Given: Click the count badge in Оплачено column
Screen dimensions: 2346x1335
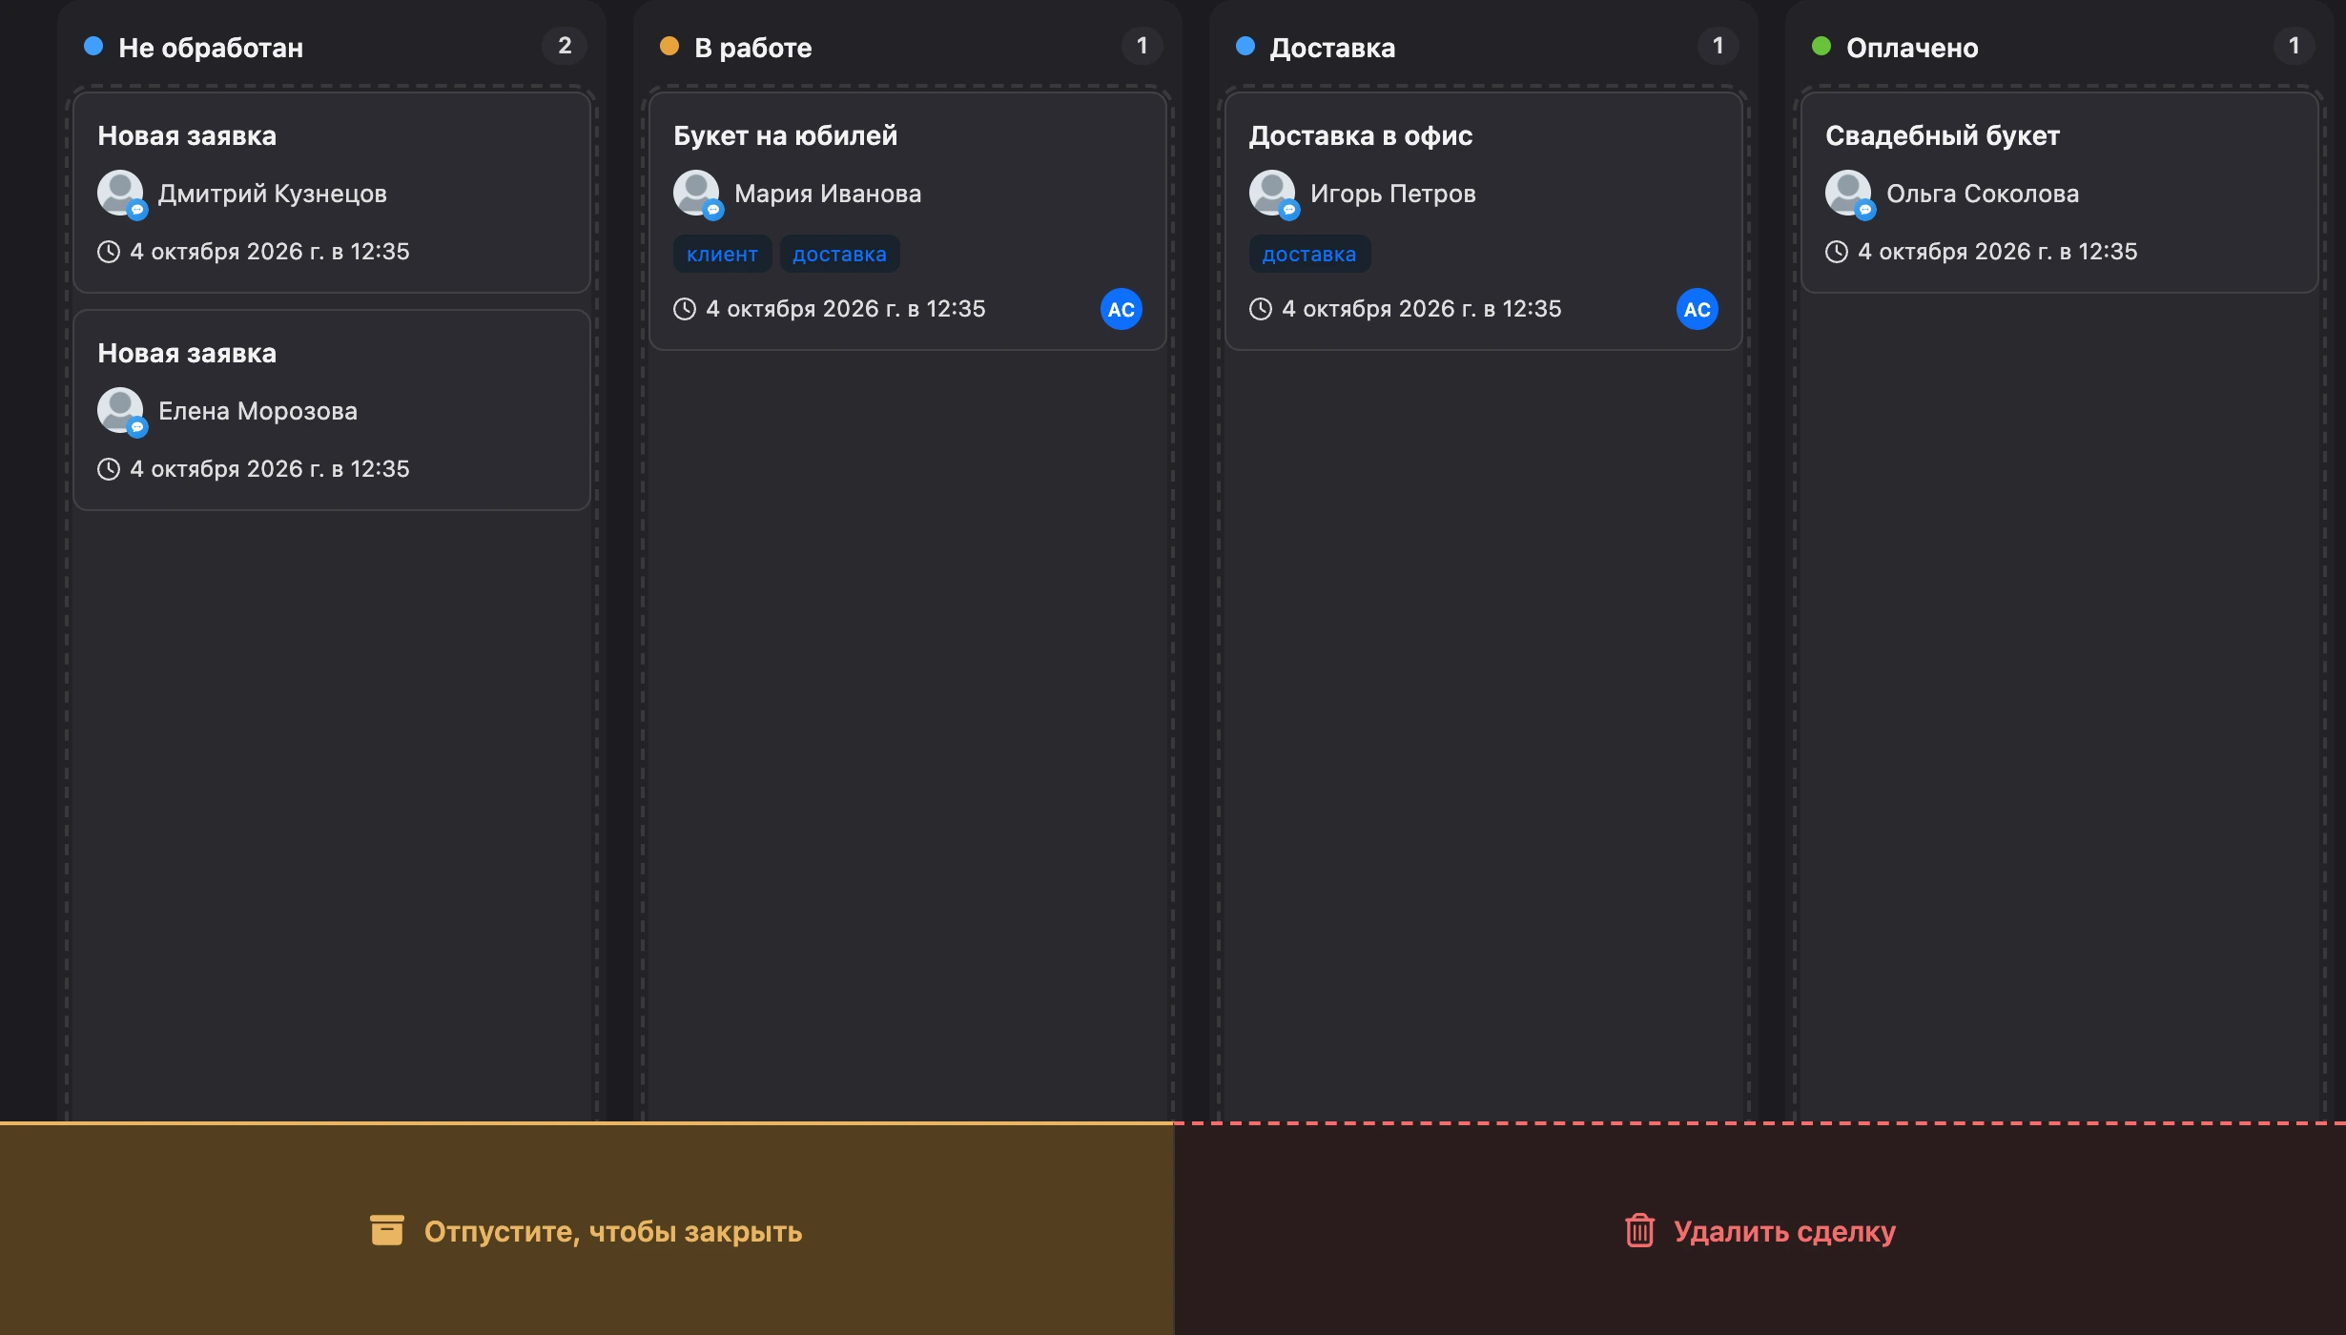Looking at the screenshot, I should pyautogui.click(x=2294, y=46).
